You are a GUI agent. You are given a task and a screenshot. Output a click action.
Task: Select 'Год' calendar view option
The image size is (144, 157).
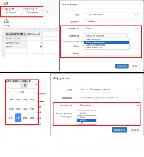click(86, 123)
